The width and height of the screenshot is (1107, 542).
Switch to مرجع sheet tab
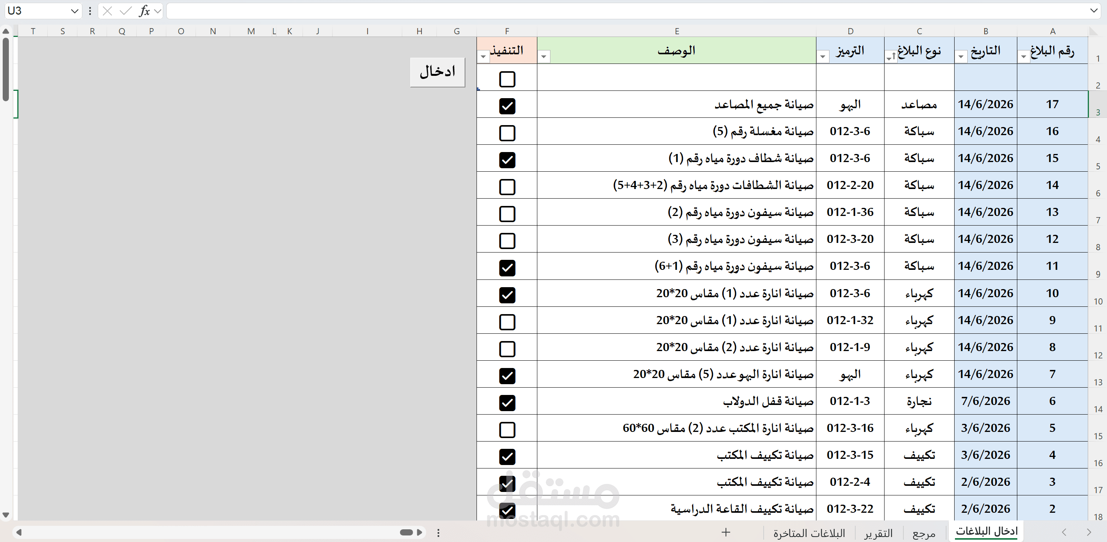click(x=924, y=533)
